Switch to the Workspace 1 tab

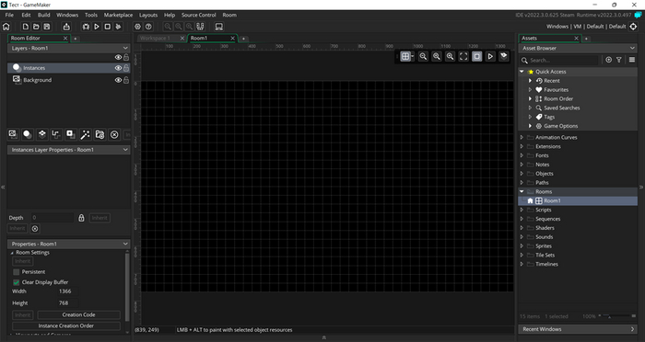click(155, 39)
